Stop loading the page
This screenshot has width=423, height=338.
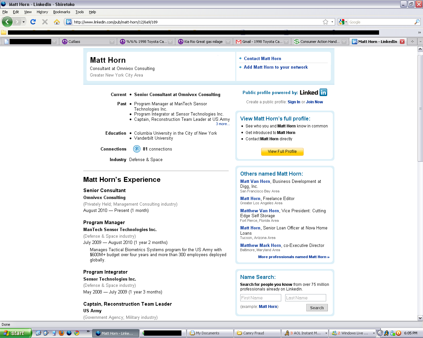pos(45,22)
